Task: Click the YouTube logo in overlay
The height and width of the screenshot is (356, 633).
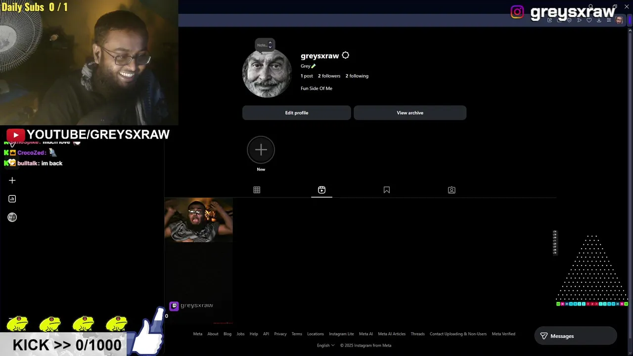Action: pyautogui.click(x=15, y=134)
